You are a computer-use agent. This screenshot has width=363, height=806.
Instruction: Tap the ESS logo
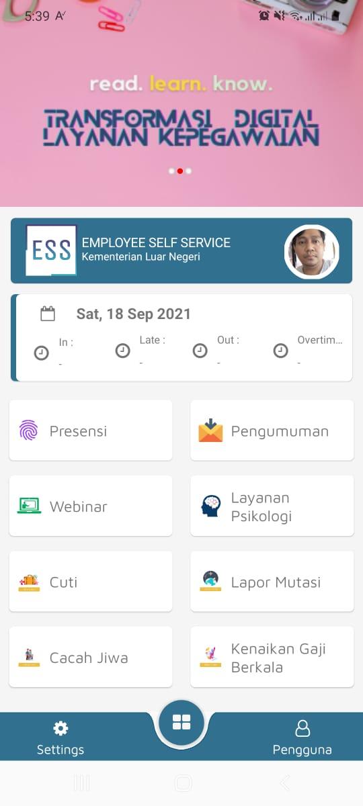(x=51, y=251)
